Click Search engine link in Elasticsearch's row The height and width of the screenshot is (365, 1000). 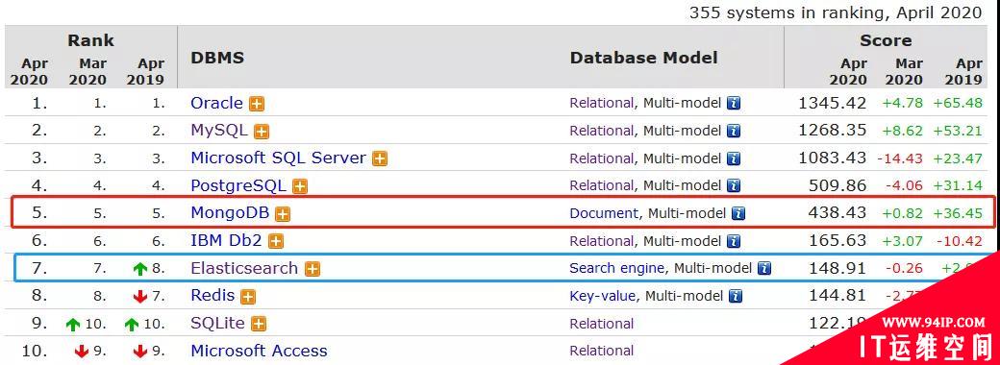(x=616, y=269)
